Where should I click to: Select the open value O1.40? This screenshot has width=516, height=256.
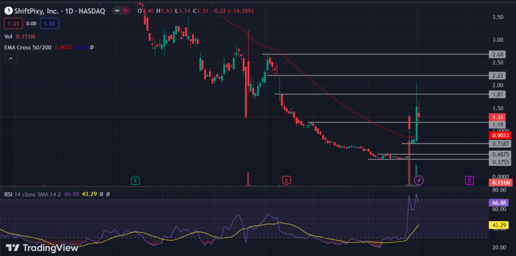point(146,11)
